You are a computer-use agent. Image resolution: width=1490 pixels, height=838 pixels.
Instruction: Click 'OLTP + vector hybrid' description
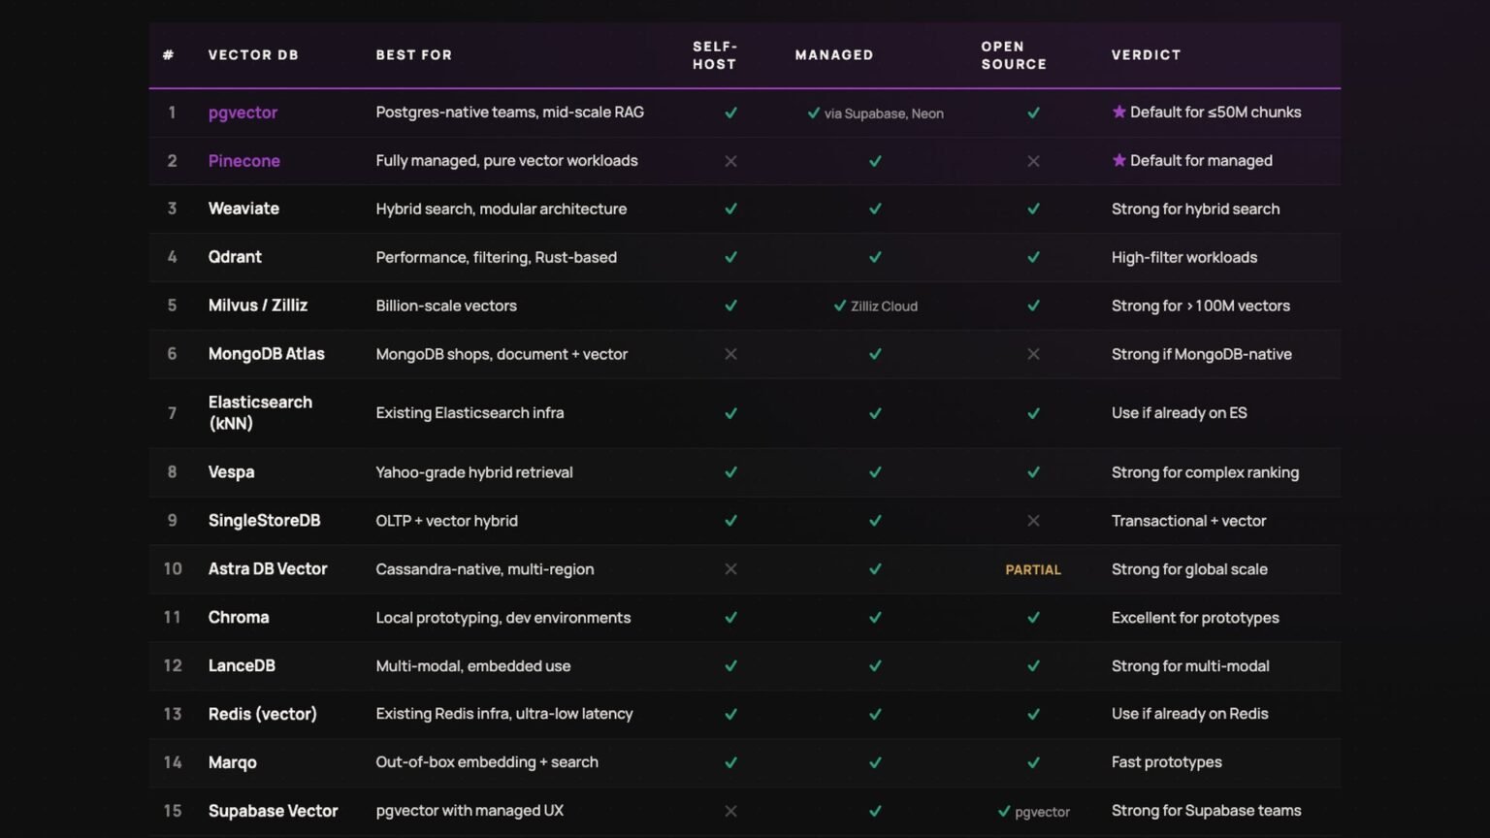447,521
